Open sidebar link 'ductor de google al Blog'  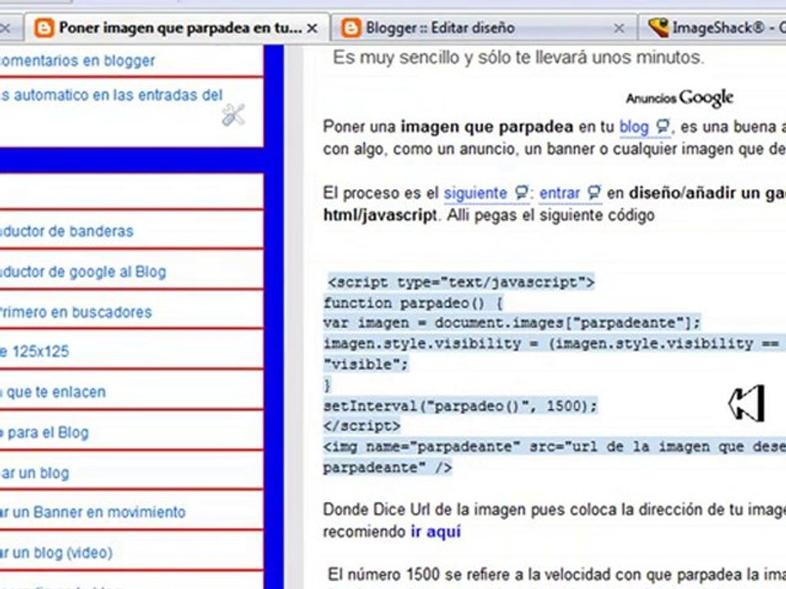(83, 272)
